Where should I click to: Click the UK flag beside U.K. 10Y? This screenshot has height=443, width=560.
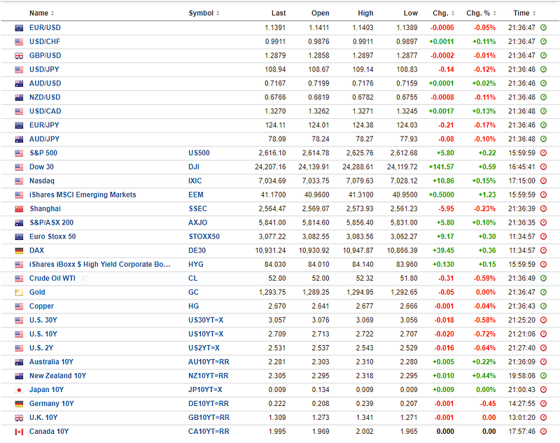(19, 418)
